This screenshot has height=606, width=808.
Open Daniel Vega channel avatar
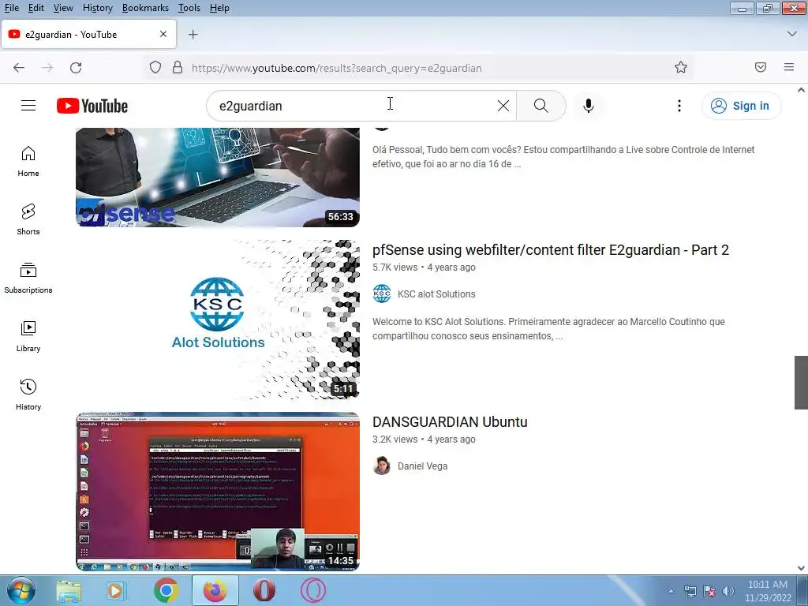coord(382,466)
